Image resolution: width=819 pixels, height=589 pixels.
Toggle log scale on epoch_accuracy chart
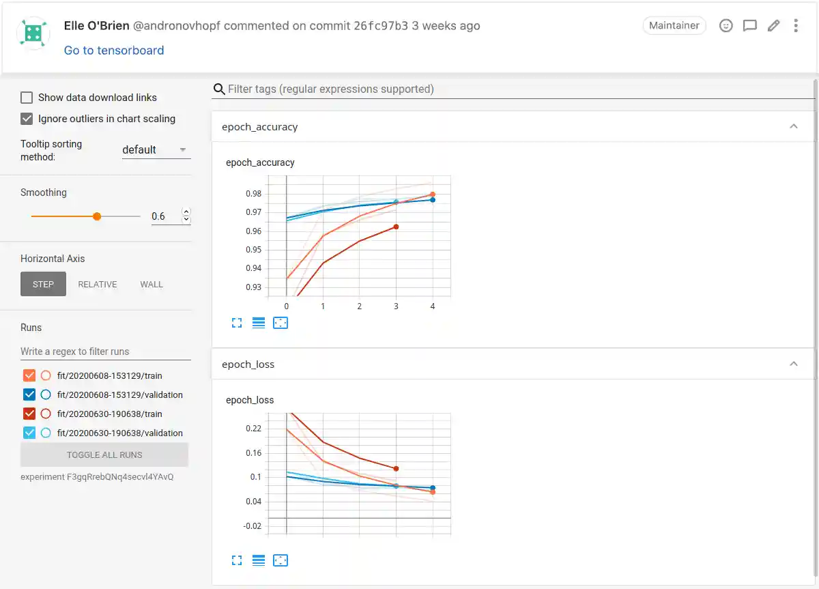259,322
